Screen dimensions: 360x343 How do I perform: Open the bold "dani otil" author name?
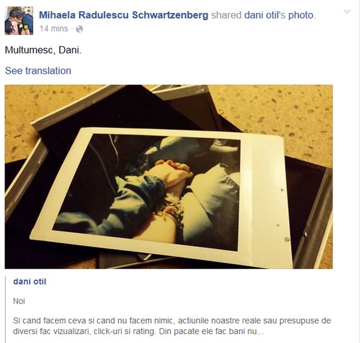[x=30, y=282]
